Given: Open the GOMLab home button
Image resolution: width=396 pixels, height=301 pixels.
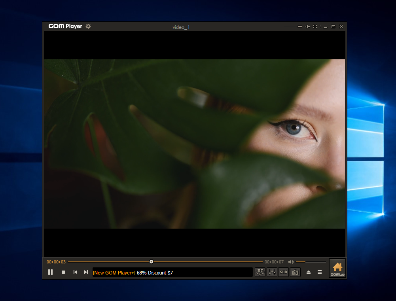Looking at the screenshot, I should click(337, 269).
